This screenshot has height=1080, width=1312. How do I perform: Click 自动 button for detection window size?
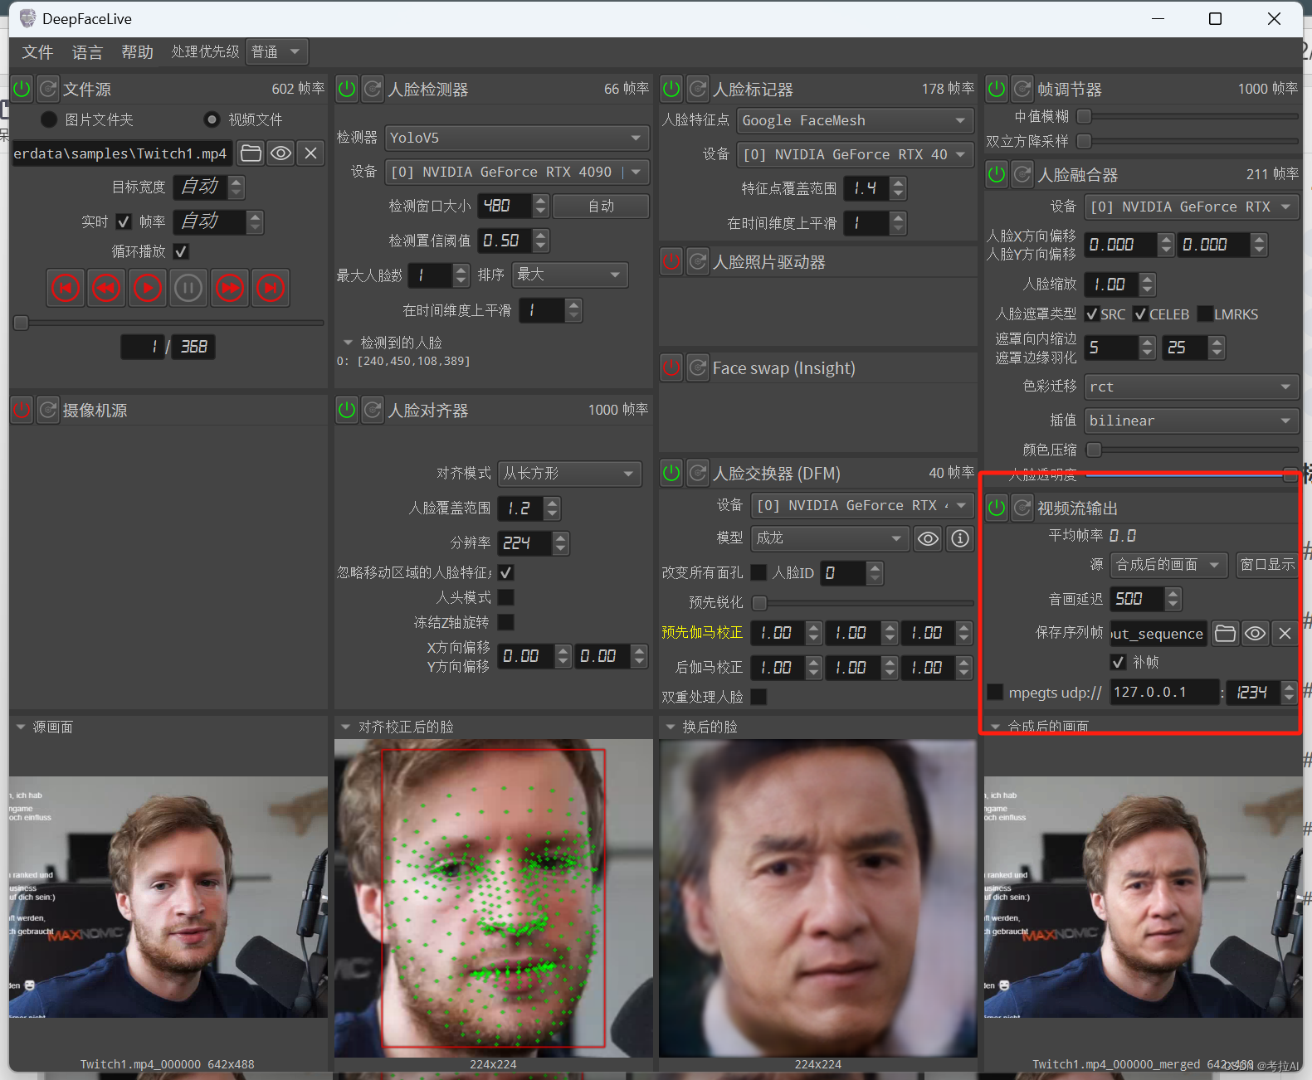coord(601,206)
